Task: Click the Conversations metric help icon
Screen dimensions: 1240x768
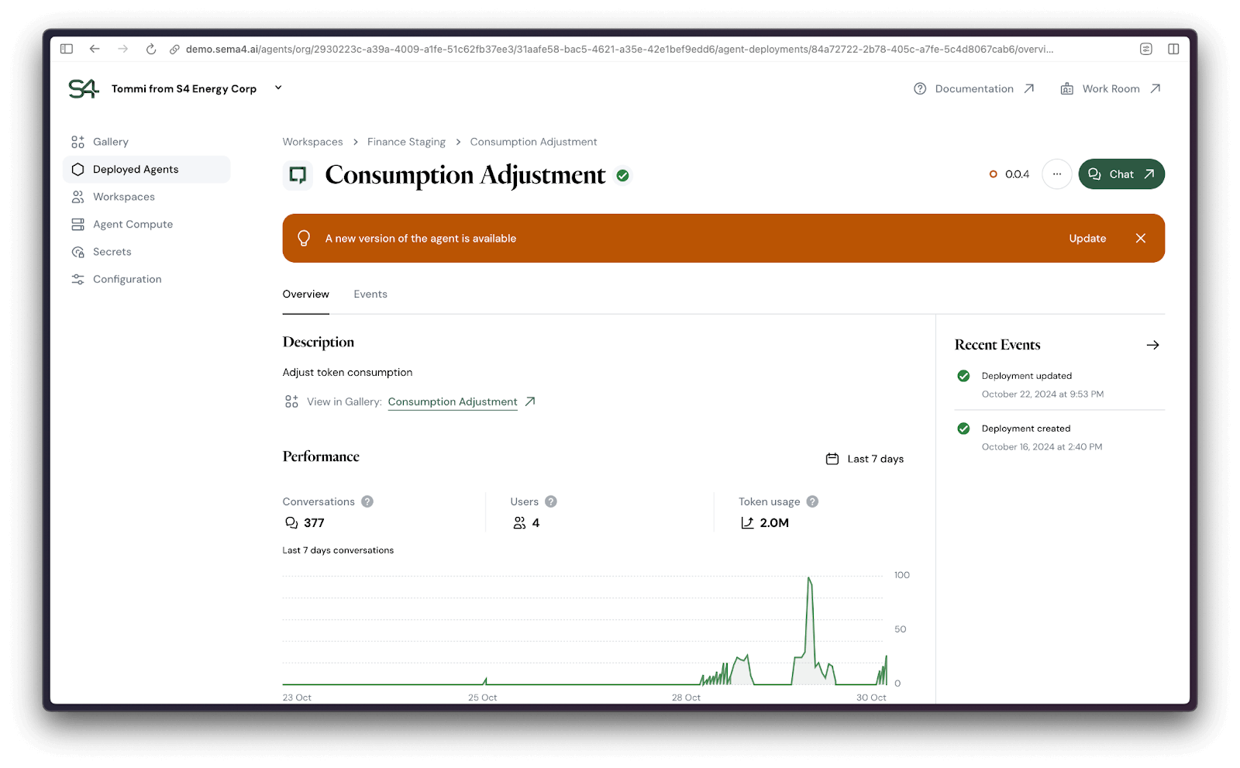Action: [x=367, y=501]
